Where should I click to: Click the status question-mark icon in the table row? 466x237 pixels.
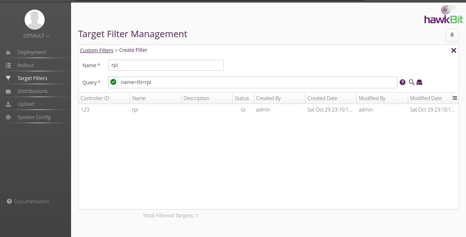tap(243, 110)
